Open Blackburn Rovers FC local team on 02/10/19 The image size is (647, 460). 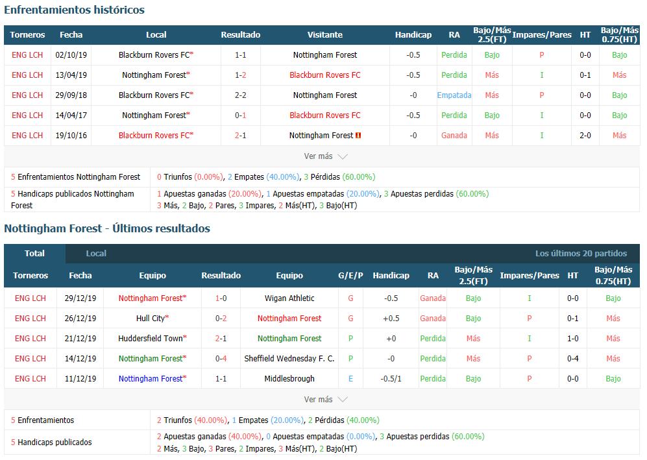[154, 55]
